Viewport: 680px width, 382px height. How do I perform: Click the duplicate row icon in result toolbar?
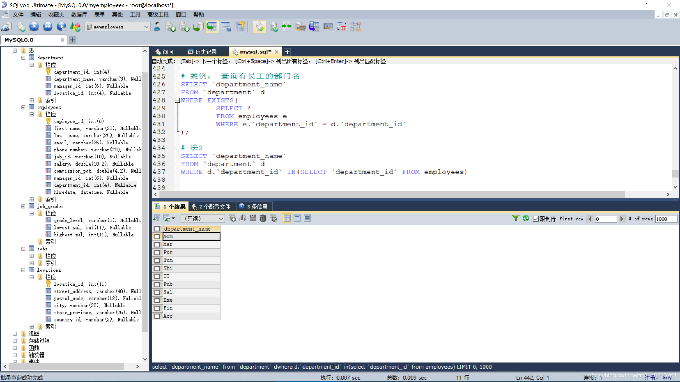tap(243, 218)
